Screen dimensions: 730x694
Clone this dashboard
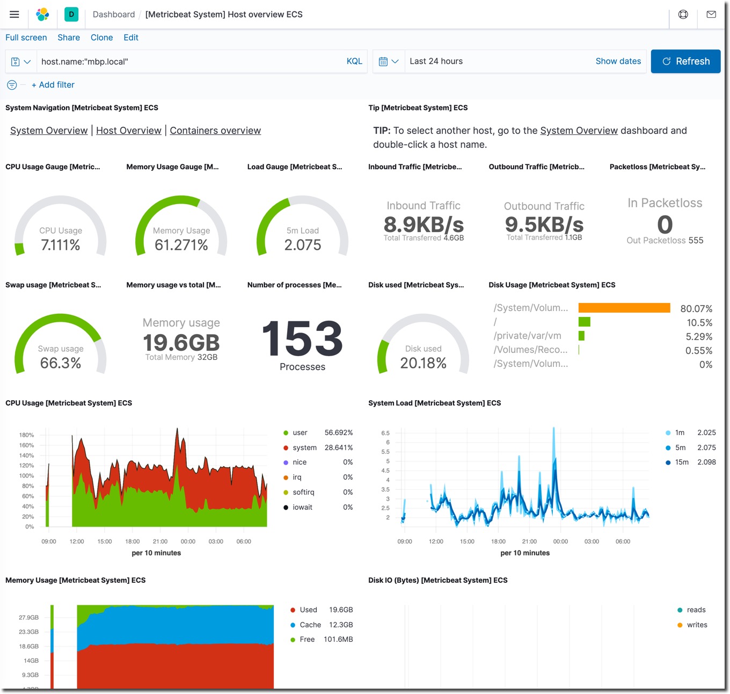tap(101, 38)
